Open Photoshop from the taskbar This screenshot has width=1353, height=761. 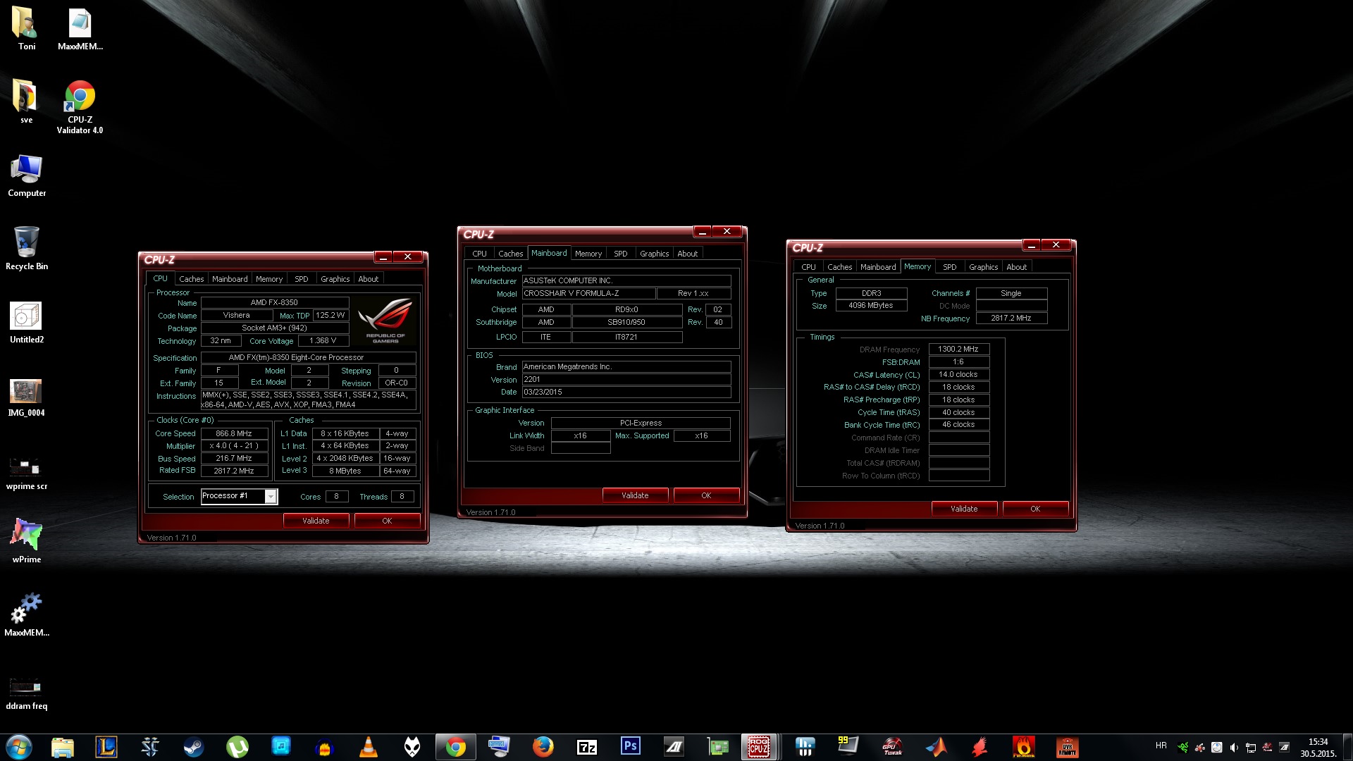[x=630, y=747]
